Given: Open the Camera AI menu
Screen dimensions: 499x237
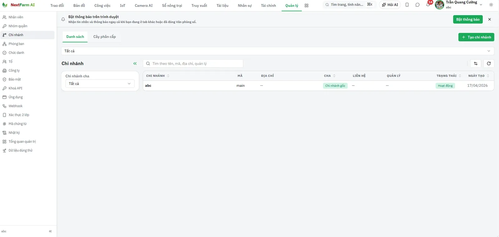Looking at the screenshot, I should click(144, 6).
